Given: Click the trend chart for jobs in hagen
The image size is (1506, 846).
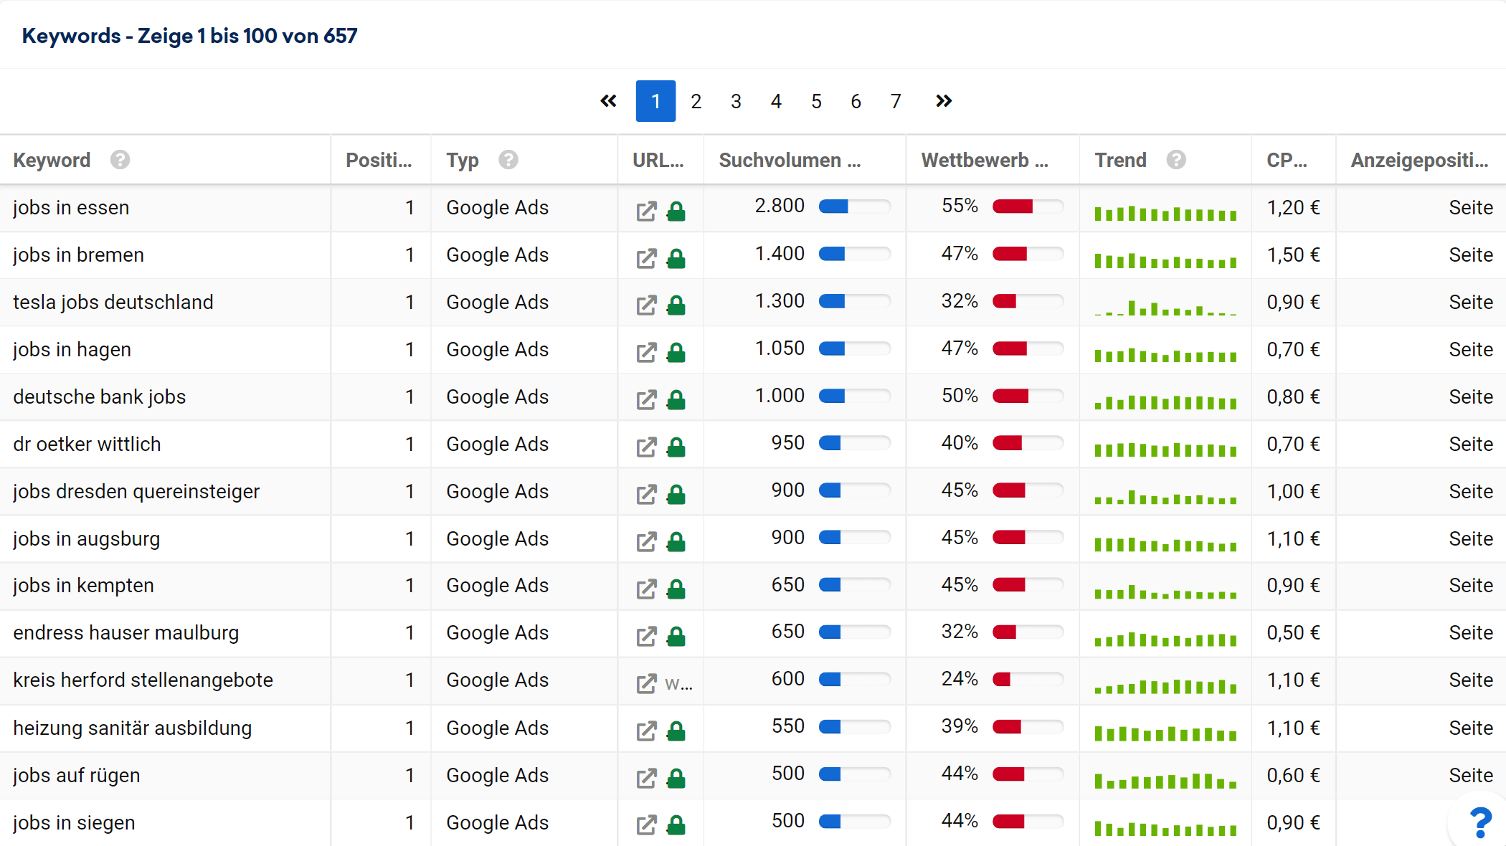Looking at the screenshot, I should 1165,354.
